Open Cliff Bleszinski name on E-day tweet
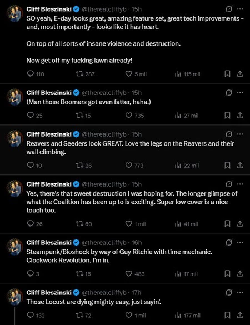Viewport: 250px width, 325px height. [x=49, y=9]
